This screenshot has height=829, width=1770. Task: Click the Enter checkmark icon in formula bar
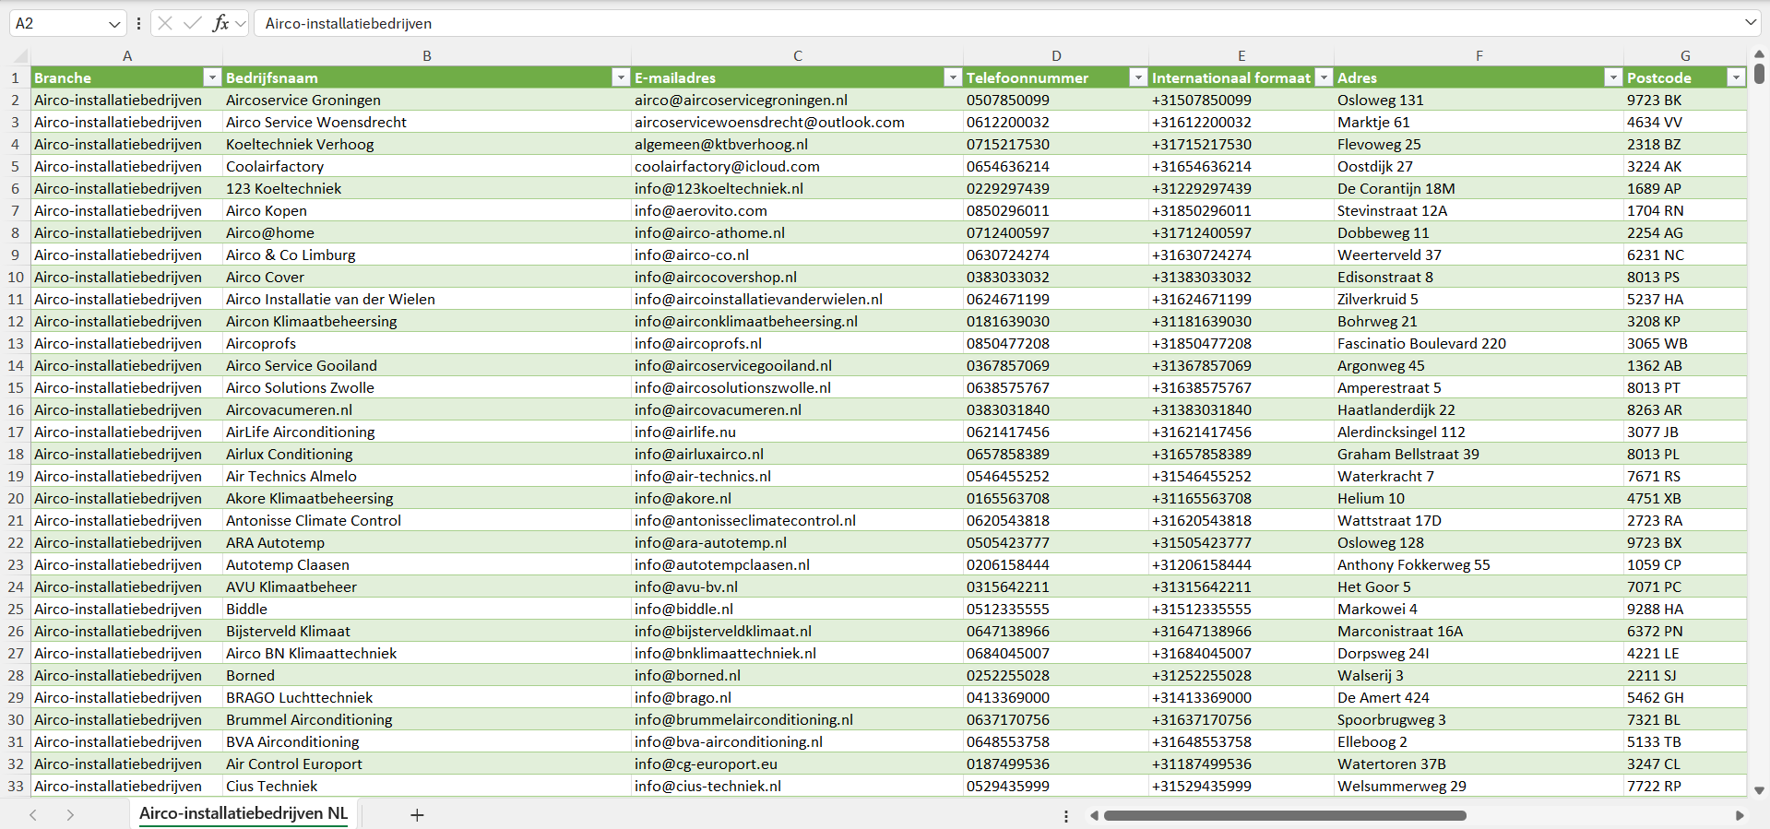(193, 23)
